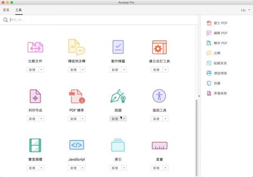The height and width of the screenshot is (177, 253).
Task: Select the PDF 標準 icon
Action: point(76,96)
